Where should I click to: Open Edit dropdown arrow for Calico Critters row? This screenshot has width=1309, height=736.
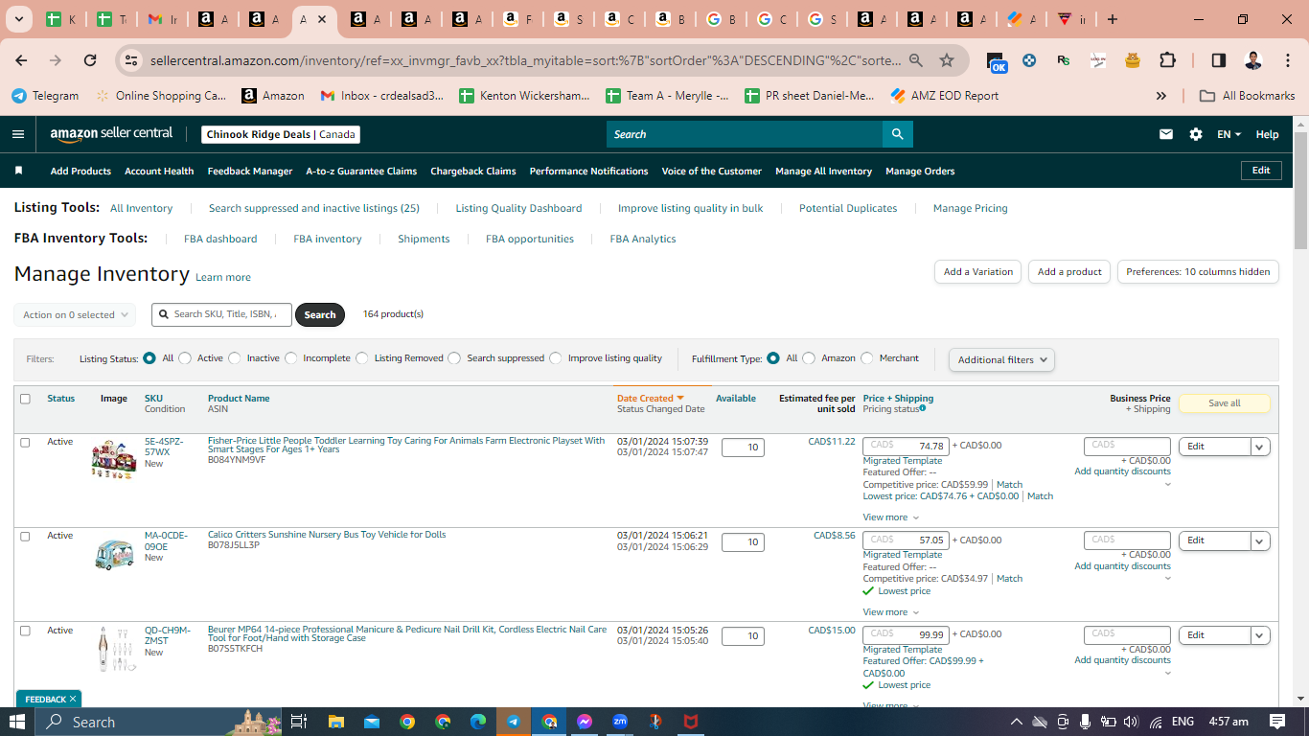(1260, 541)
